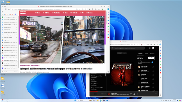Skip to previous track in YouTube Music
Image resolution: width=182 pixels, height=102 pixels.
92,94
